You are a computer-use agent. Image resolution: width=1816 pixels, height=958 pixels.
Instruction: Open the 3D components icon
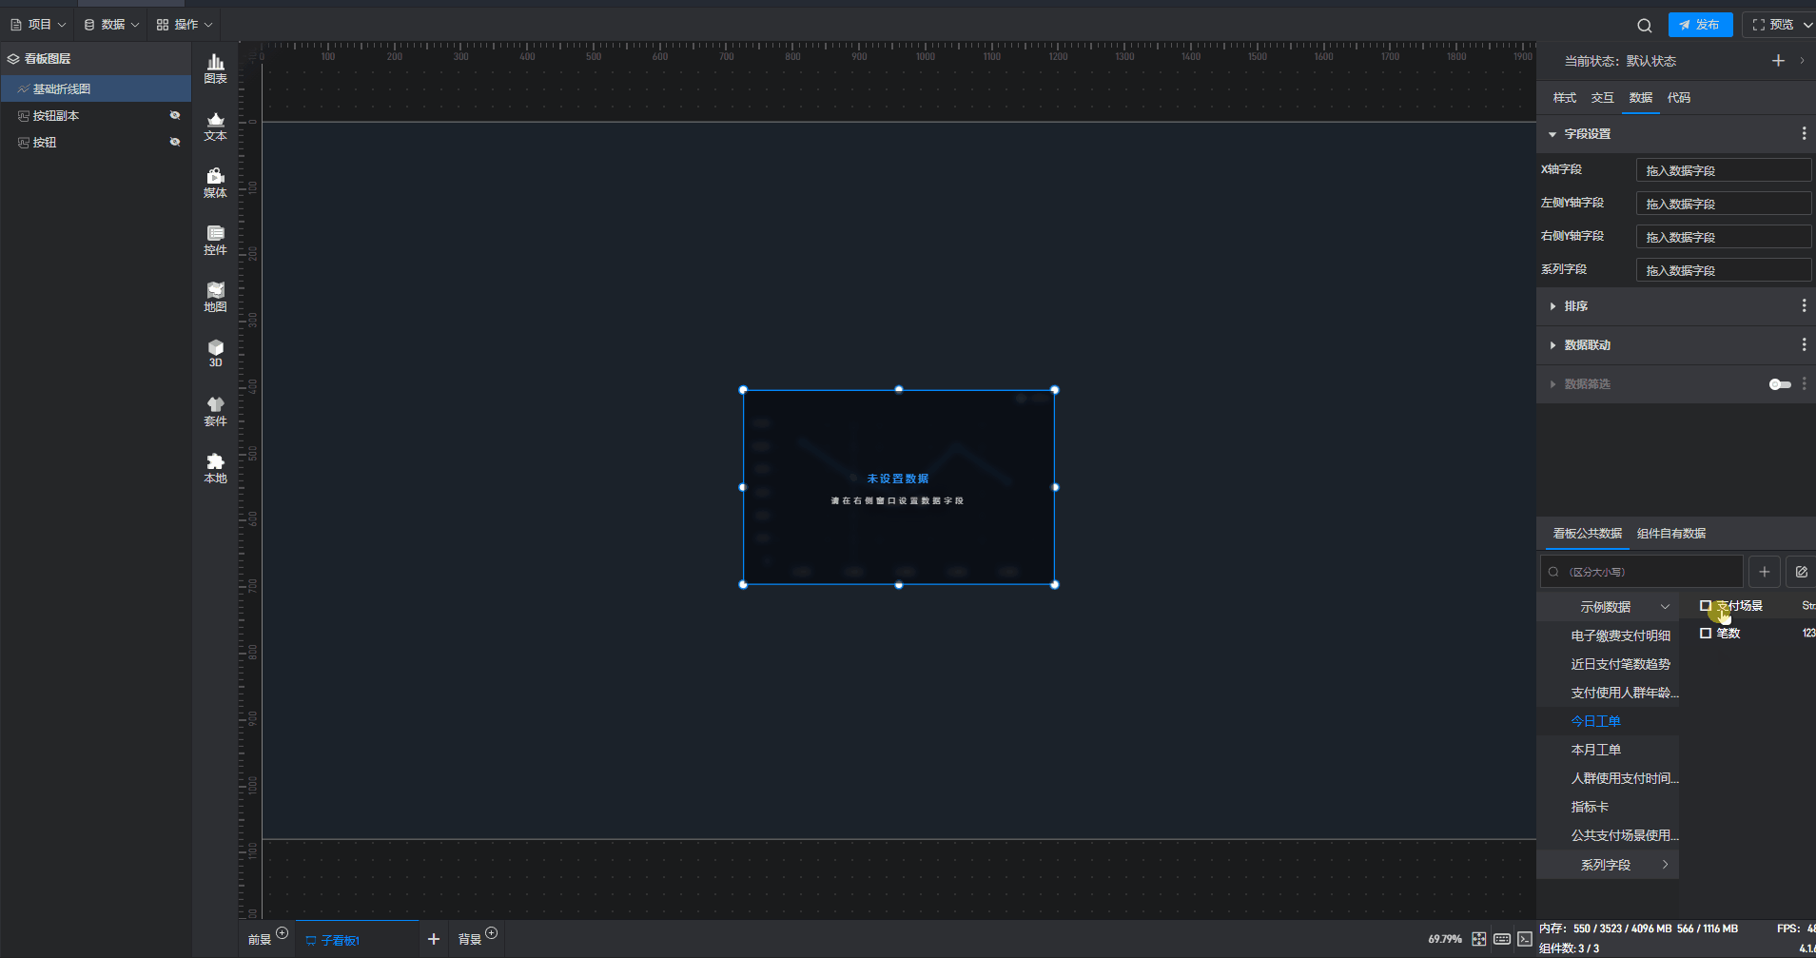point(215,353)
